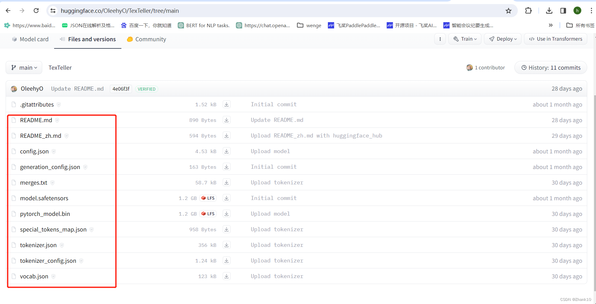Expand the Train dropdown
Screen dimensions: 596x304
pyautogui.click(x=465, y=39)
